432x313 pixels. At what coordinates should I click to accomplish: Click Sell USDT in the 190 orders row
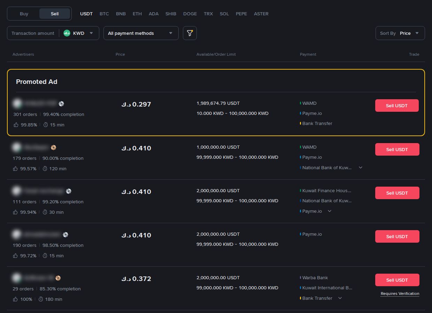(x=397, y=236)
